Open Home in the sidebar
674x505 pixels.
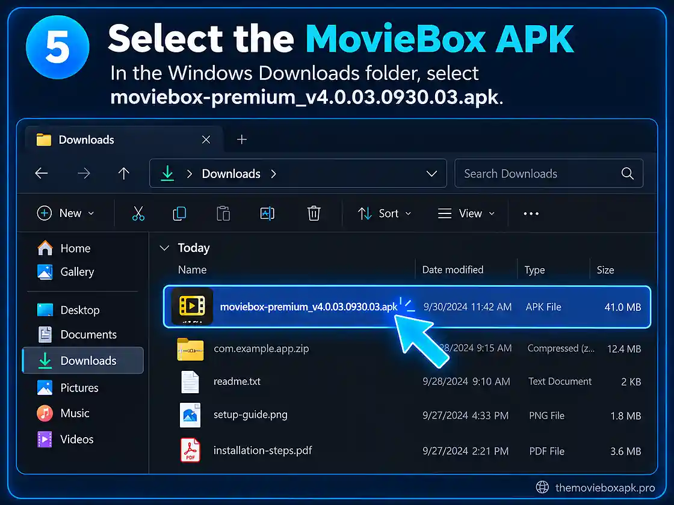64,248
